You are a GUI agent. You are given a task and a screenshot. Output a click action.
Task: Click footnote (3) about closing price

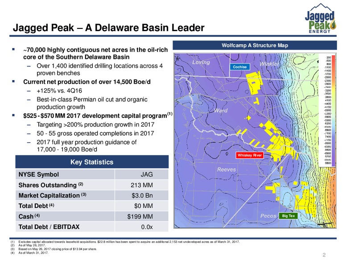(x=58, y=249)
